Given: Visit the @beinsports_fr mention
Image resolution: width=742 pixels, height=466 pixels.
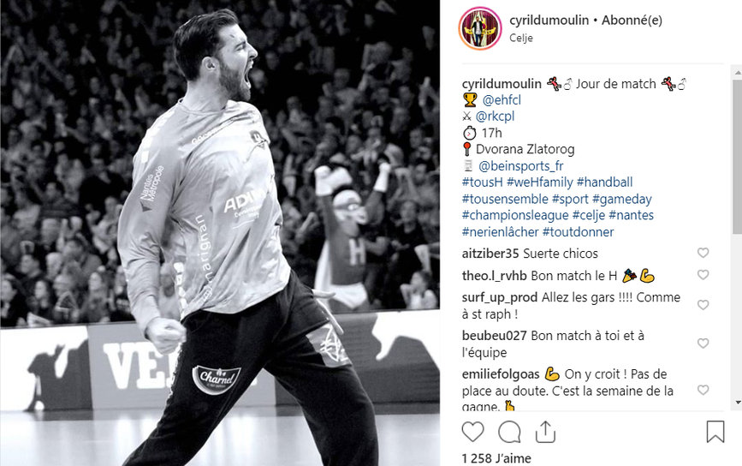Looking at the screenshot, I should tap(521, 166).
